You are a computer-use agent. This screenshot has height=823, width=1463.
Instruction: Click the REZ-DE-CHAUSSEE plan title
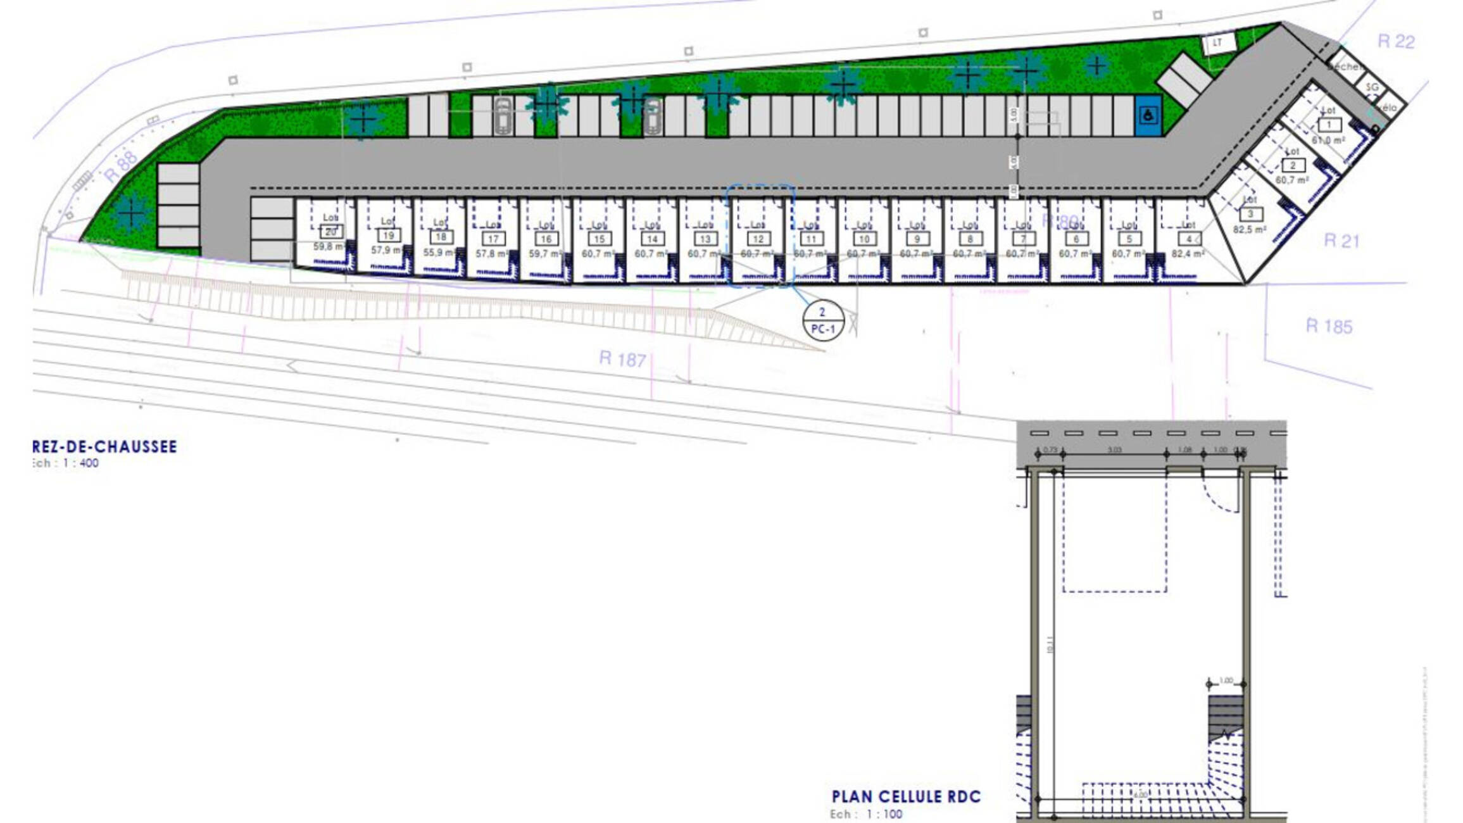[104, 446]
